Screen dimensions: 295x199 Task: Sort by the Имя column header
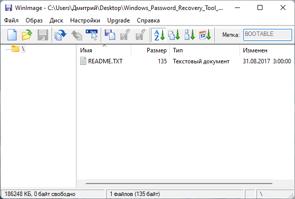(x=104, y=50)
